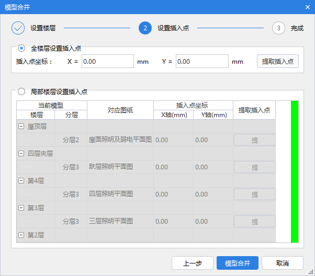Click the step 3 circle icon
Image resolution: width=315 pixels, height=276 pixels.
(x=278, y=28)
